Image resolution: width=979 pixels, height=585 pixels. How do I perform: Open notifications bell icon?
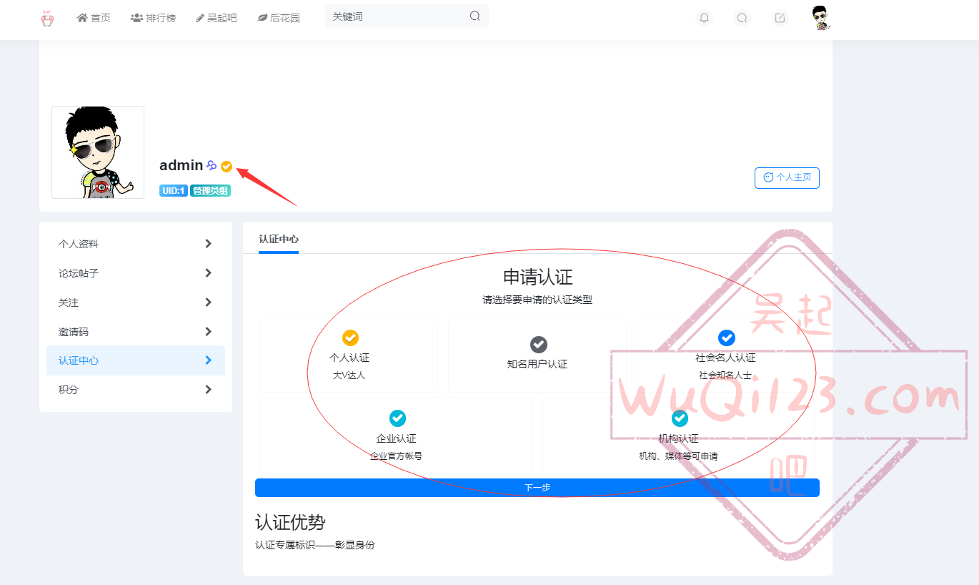pos(705,19)
